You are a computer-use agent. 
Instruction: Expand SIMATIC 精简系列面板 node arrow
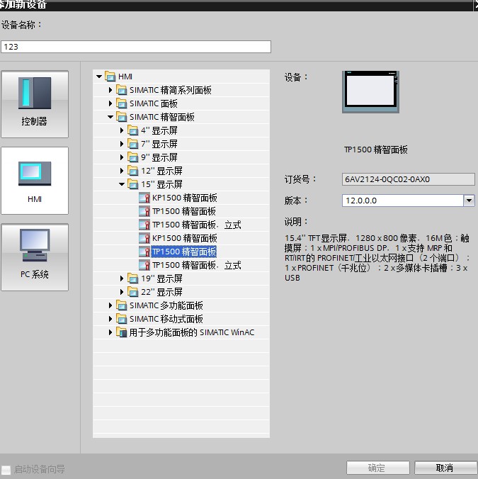(110, 90)
